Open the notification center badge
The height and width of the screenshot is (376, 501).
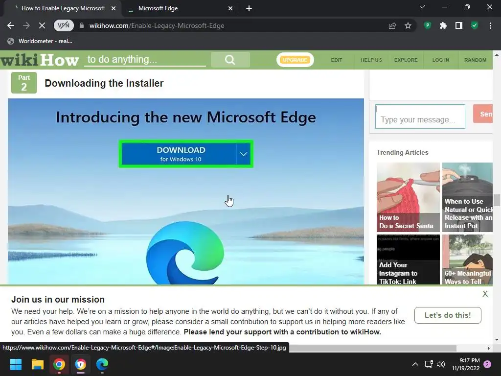click(x=487, y=364)
